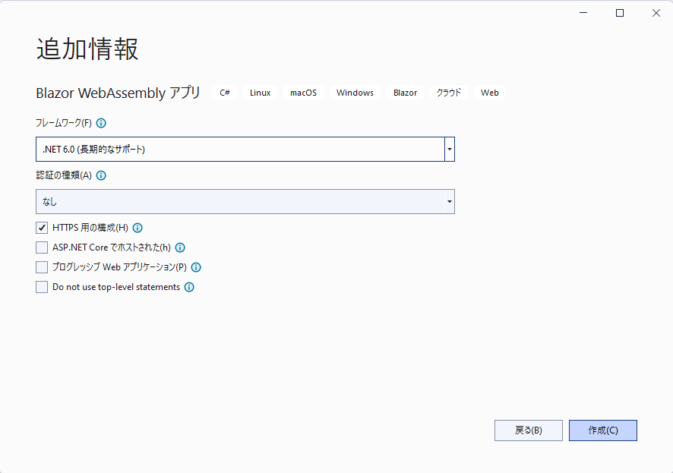673x473 pixels.
Task: Click the 戻る(B) button
Action: (529, 430)
